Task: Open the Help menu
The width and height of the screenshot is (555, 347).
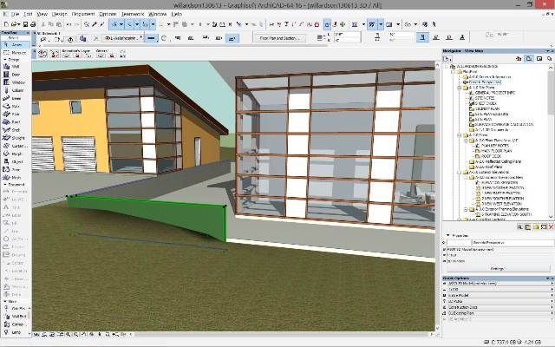Action: [x=176, y=14]
